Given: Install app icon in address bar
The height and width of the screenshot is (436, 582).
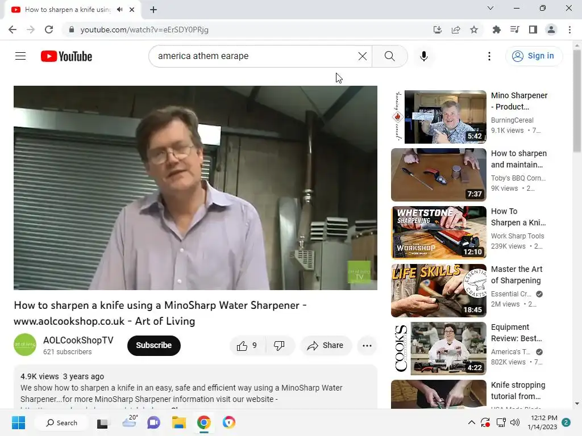Looking at the screenshot, I should click(438, 30).
